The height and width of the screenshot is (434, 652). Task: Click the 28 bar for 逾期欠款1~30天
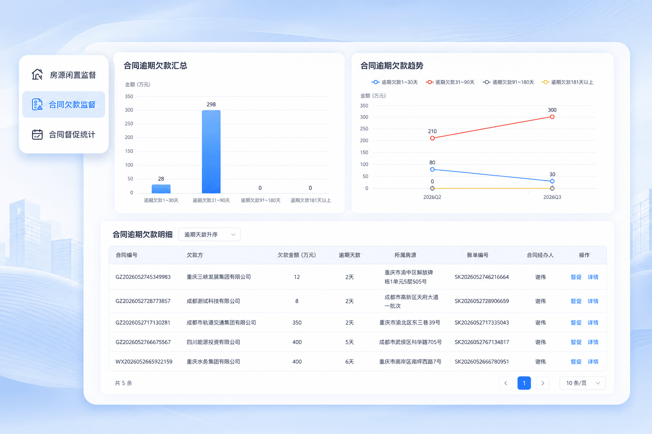tap(161, 189)
